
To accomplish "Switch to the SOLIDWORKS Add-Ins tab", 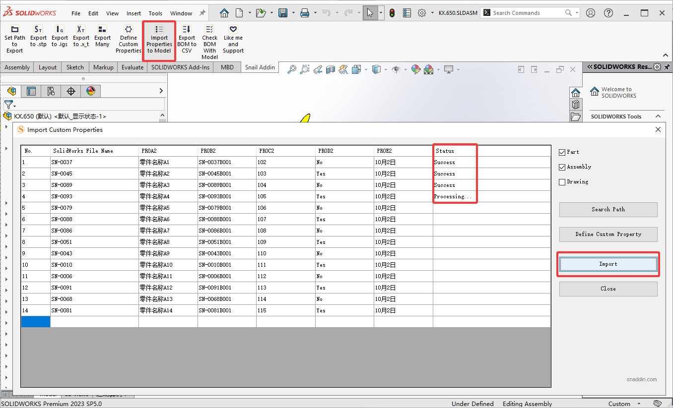I will 181,67.
